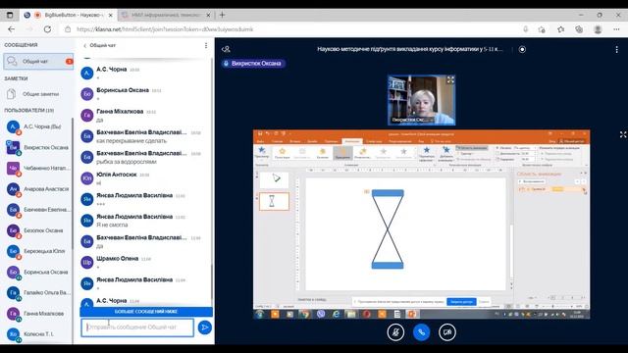This screenshot has height=353, width=628.
Task: Expand Вихристюк Оксана's webcam to fullscreen
Action: [x=450, y=79]
